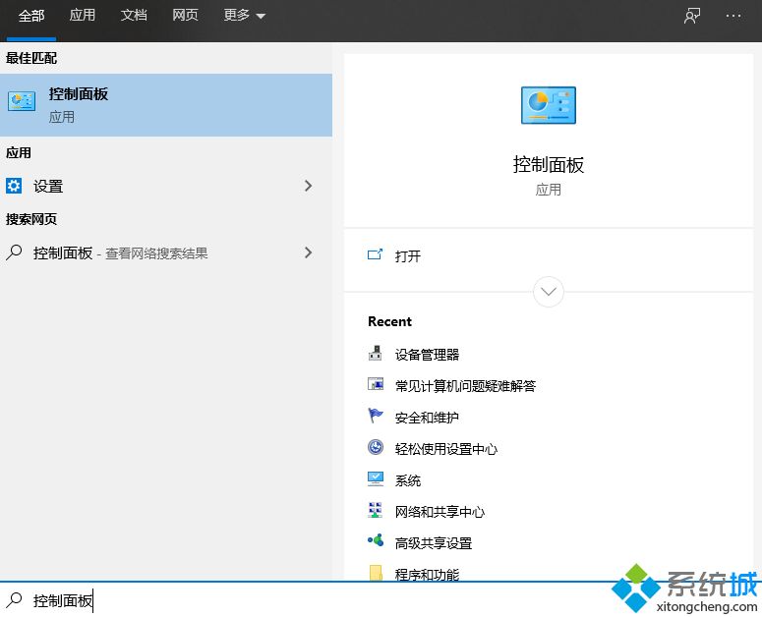Click the 程序和功能 folder icon
This screenshot has width=762, height=617.
[376, 573]
